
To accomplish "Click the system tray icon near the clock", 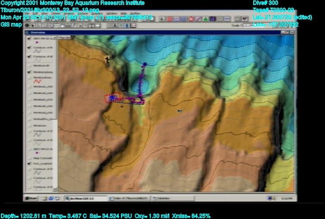I will (x=269, y=198).
